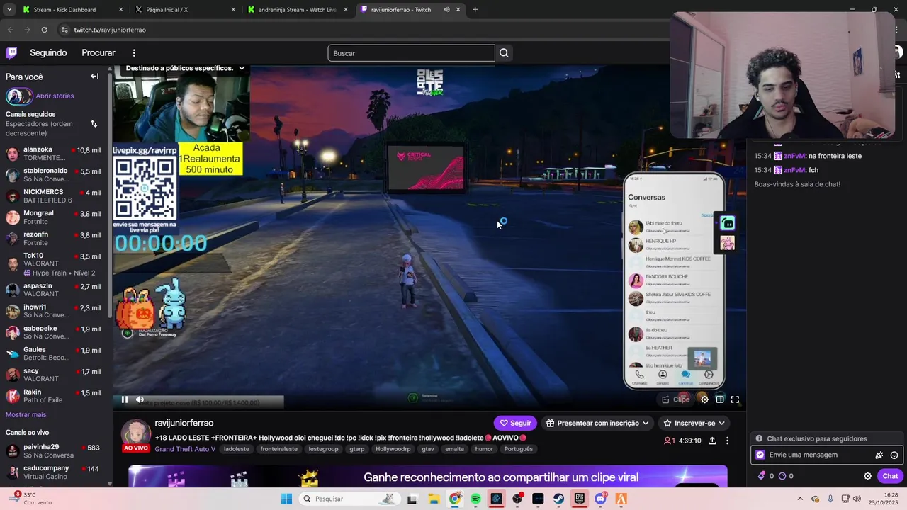This screenshot has width=907, height=510.
Task: Go back to previous page
Action: tap(10, 30)
